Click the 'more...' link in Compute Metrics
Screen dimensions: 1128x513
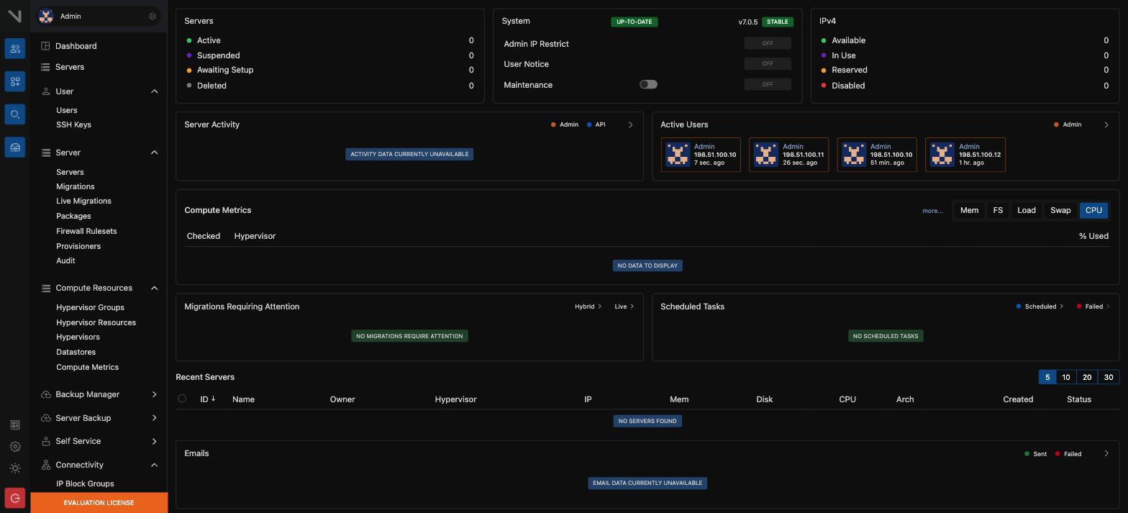click(932, 211)
